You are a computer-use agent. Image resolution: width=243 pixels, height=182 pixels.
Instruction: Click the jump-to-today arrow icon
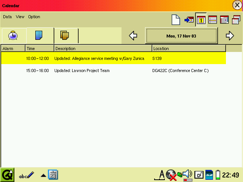click(189, 19)
